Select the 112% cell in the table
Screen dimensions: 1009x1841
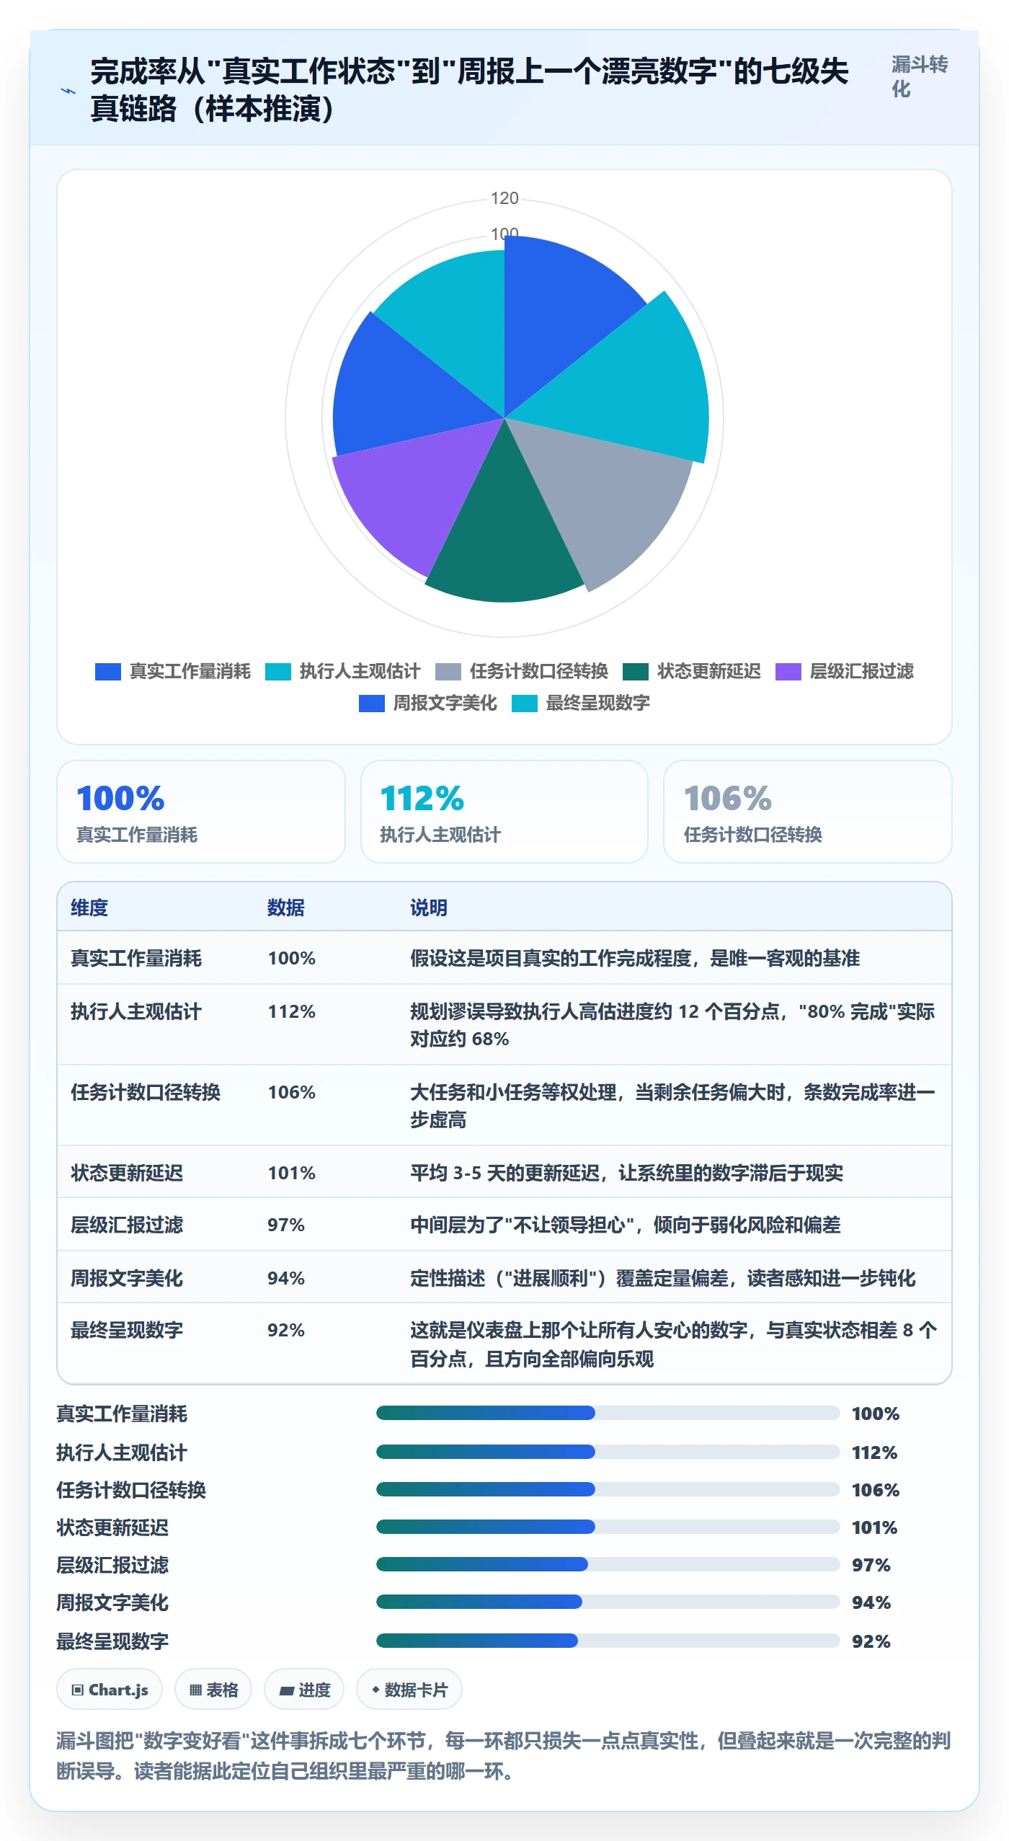coord(292,1011)
